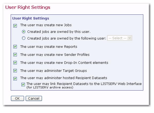
Task: Uncheck the link to LISTSERV Web Interface checkbox
Action: [23, 84]
